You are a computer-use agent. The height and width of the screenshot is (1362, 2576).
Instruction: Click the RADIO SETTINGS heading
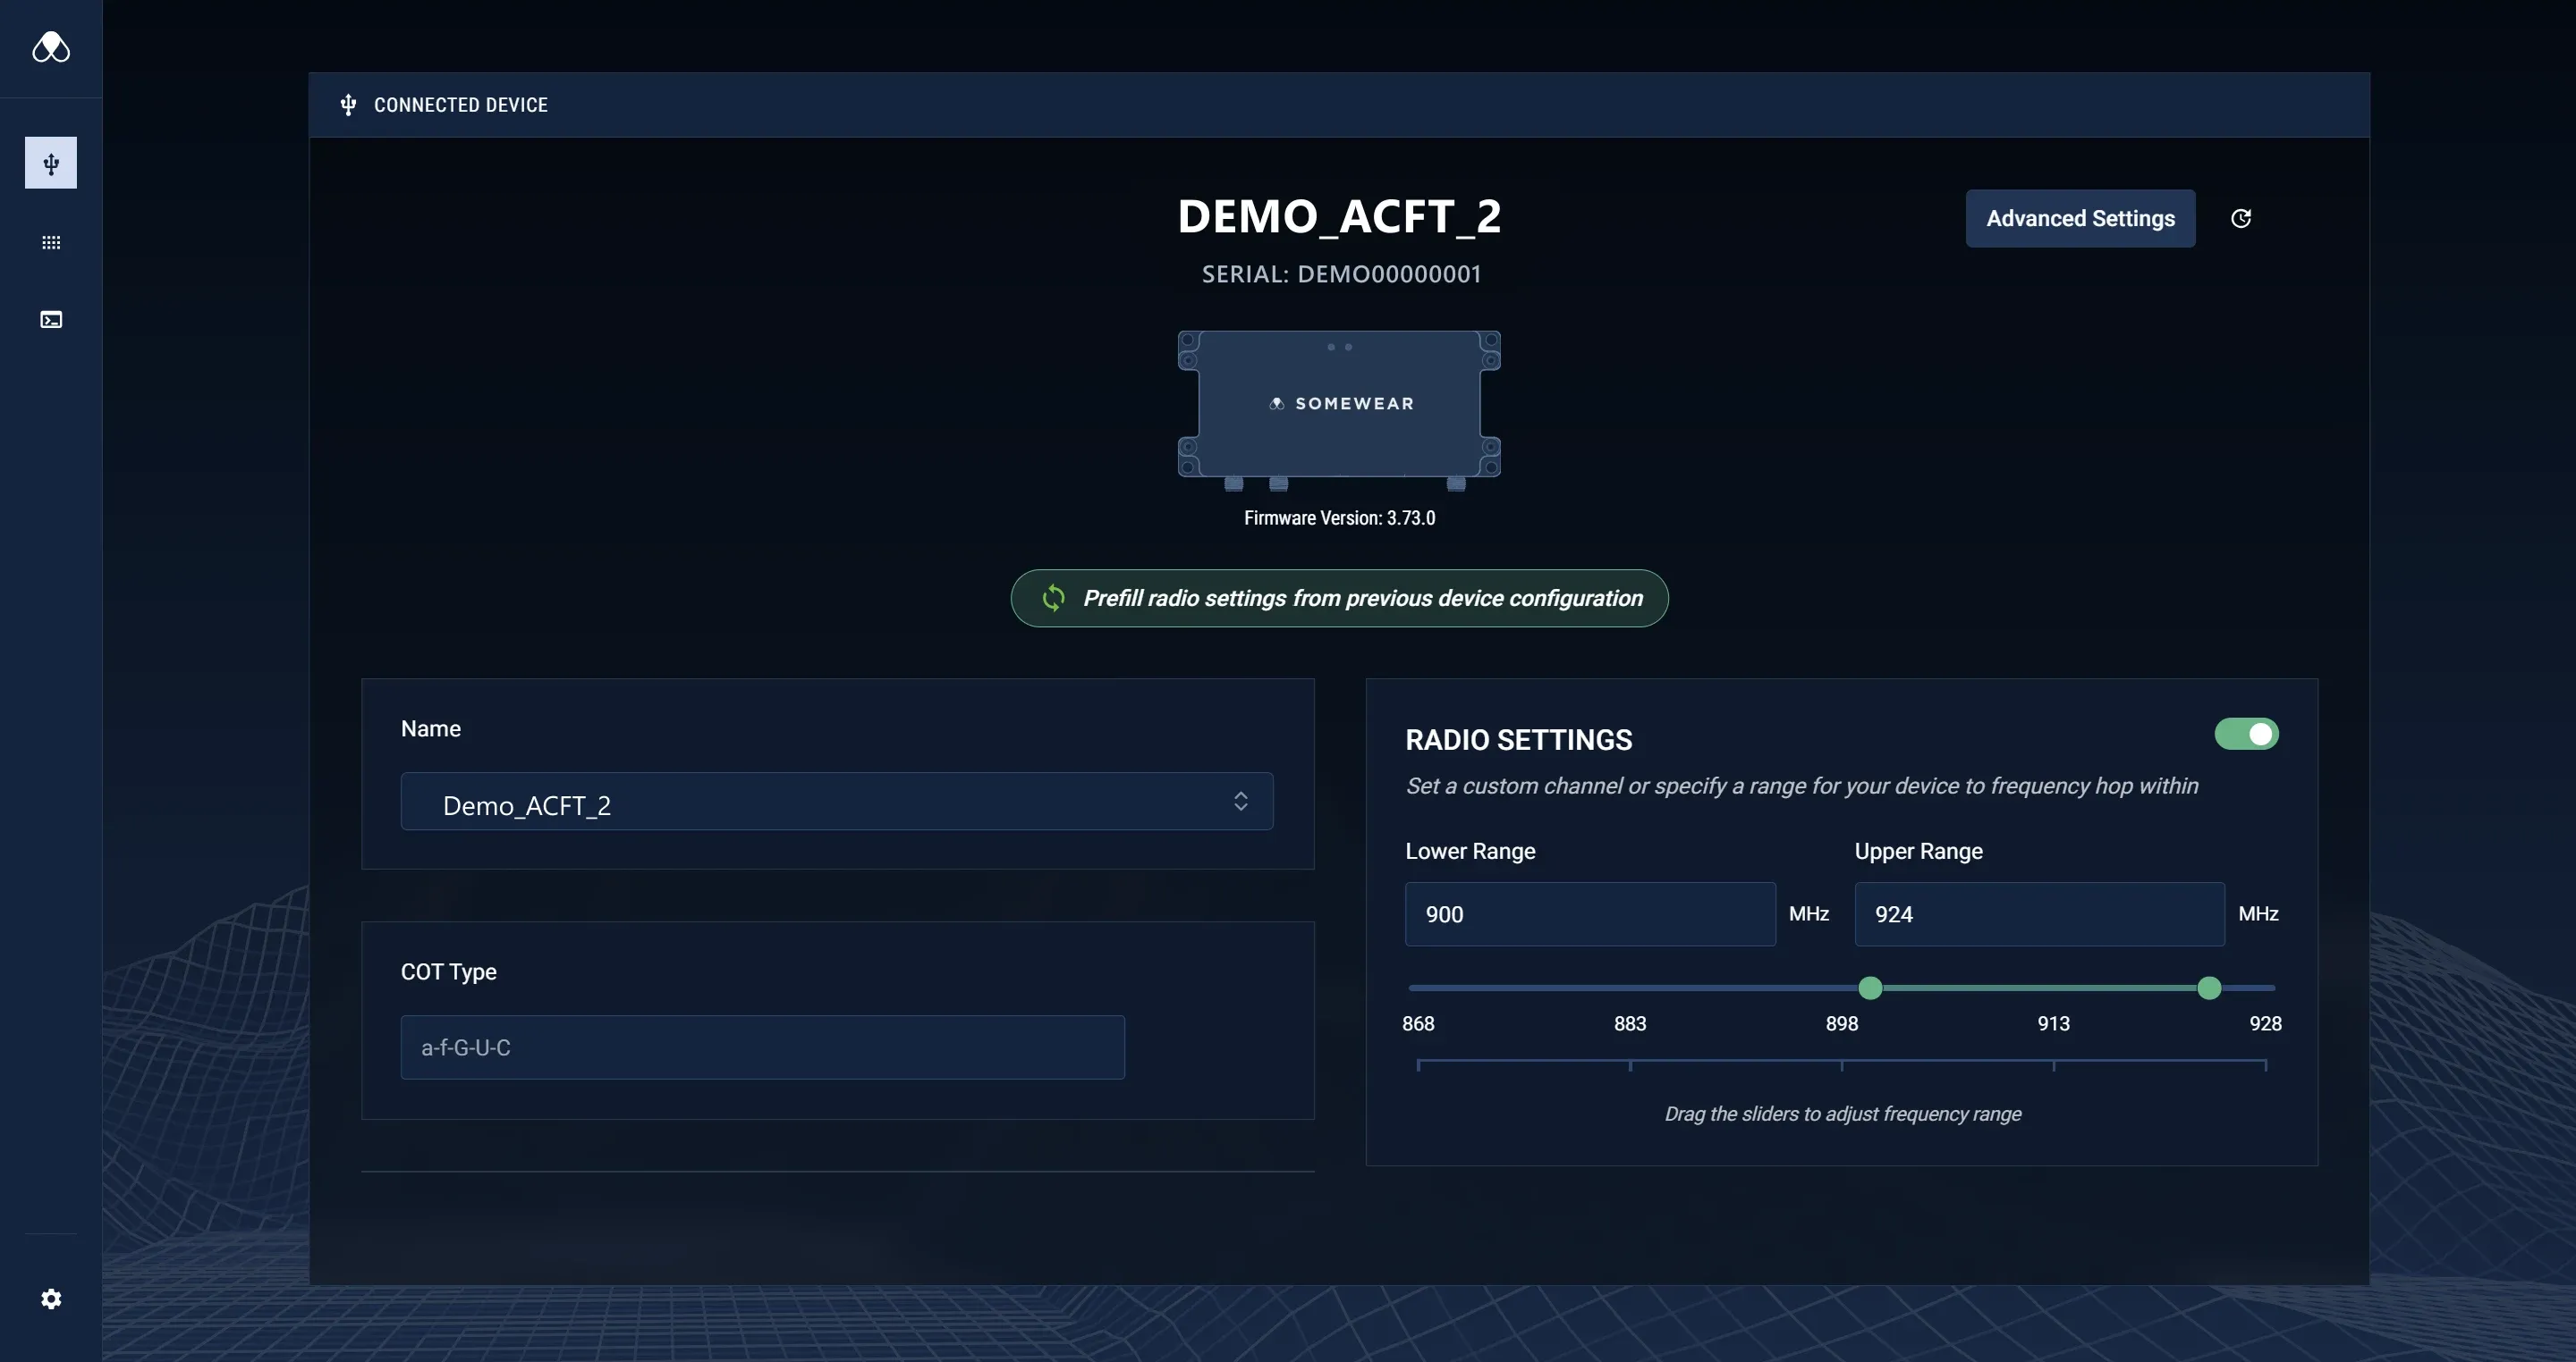[x=1518, y=741]
